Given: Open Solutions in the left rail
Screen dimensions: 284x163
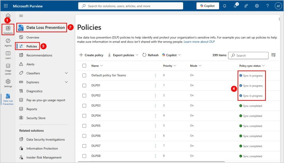Looking at the screenshot, I should 8,30.
